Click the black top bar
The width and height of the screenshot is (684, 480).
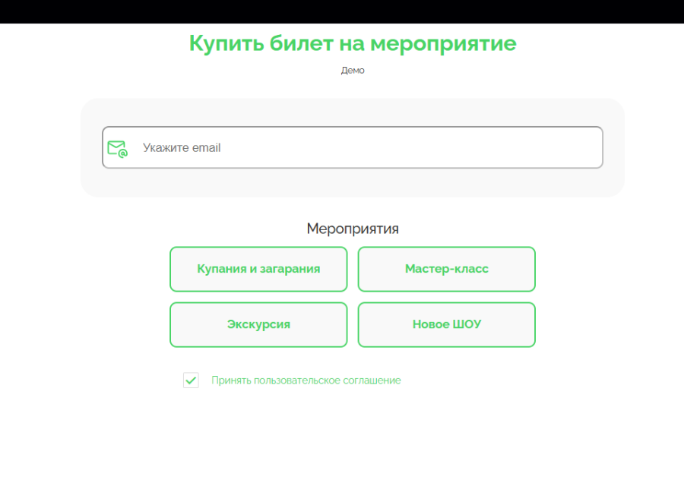click(342, 11)
